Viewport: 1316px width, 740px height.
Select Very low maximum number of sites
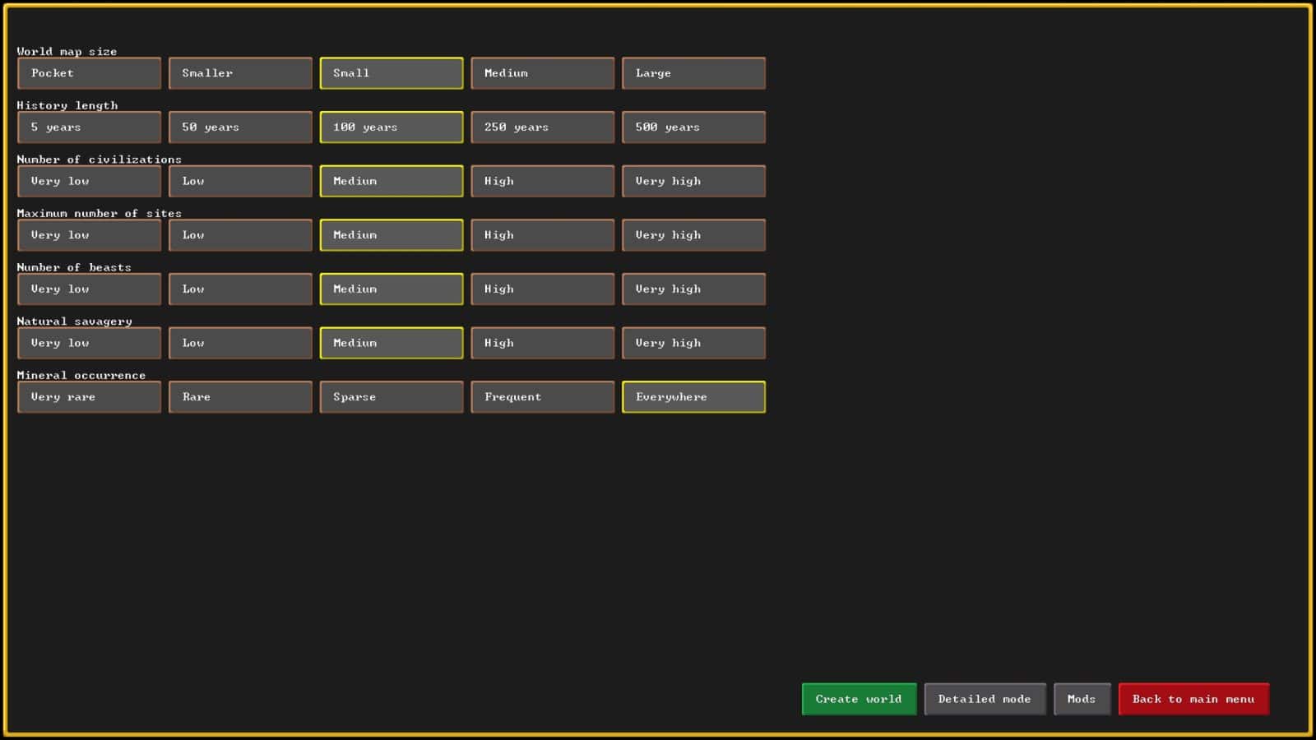click(89, 235)
